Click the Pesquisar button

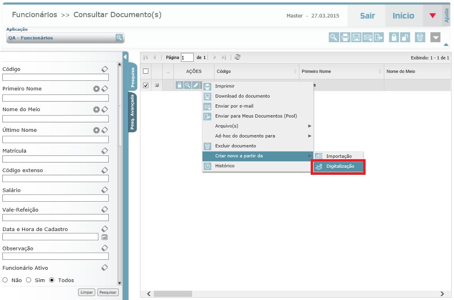coord(108,292)
